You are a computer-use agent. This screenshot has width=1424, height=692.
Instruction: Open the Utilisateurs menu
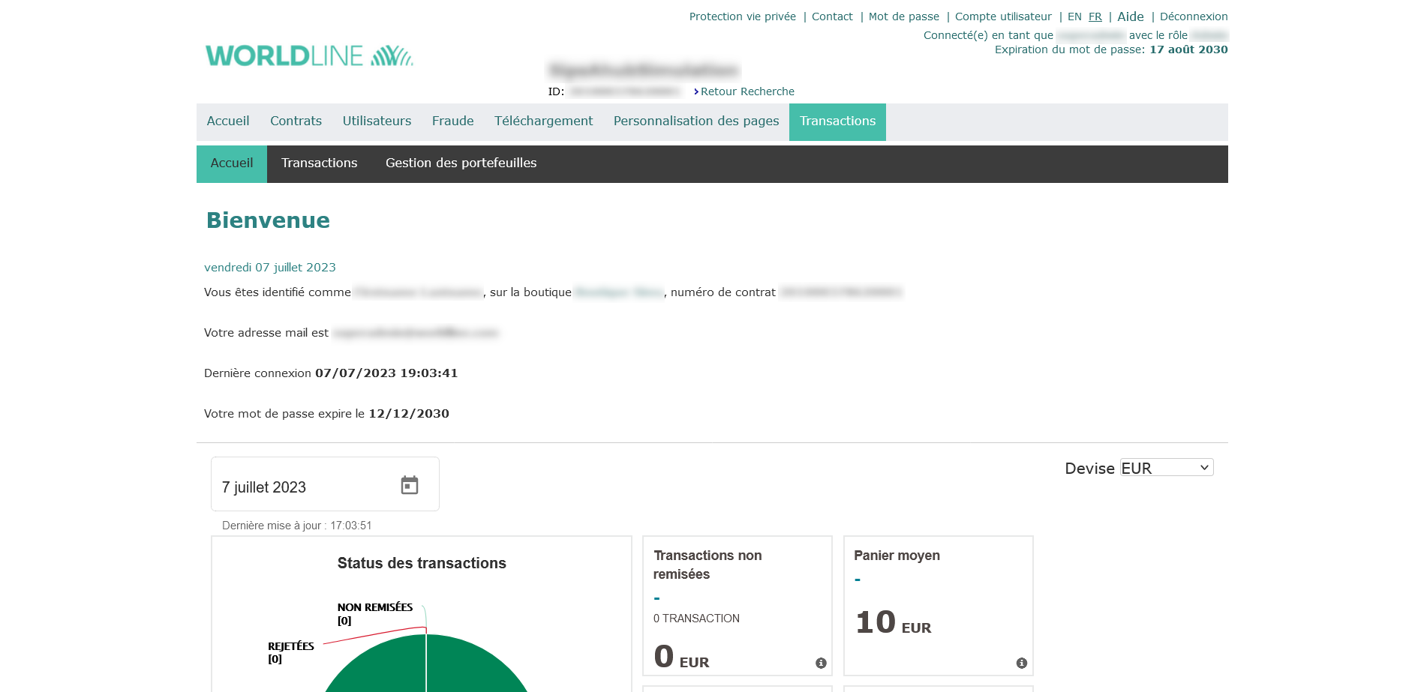point(377,121)
